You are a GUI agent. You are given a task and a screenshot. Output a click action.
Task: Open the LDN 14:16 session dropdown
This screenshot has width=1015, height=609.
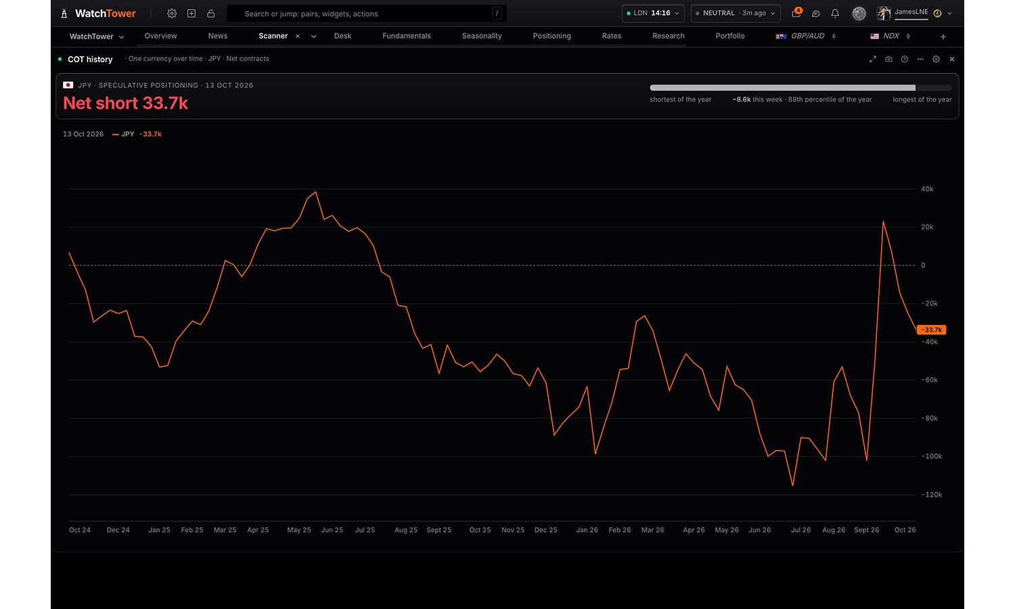[x=653, y=14]
